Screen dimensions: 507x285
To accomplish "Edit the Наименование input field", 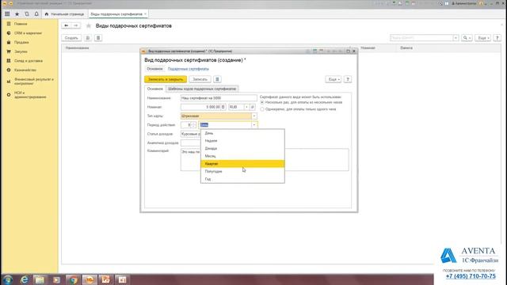I will point(219,98).
